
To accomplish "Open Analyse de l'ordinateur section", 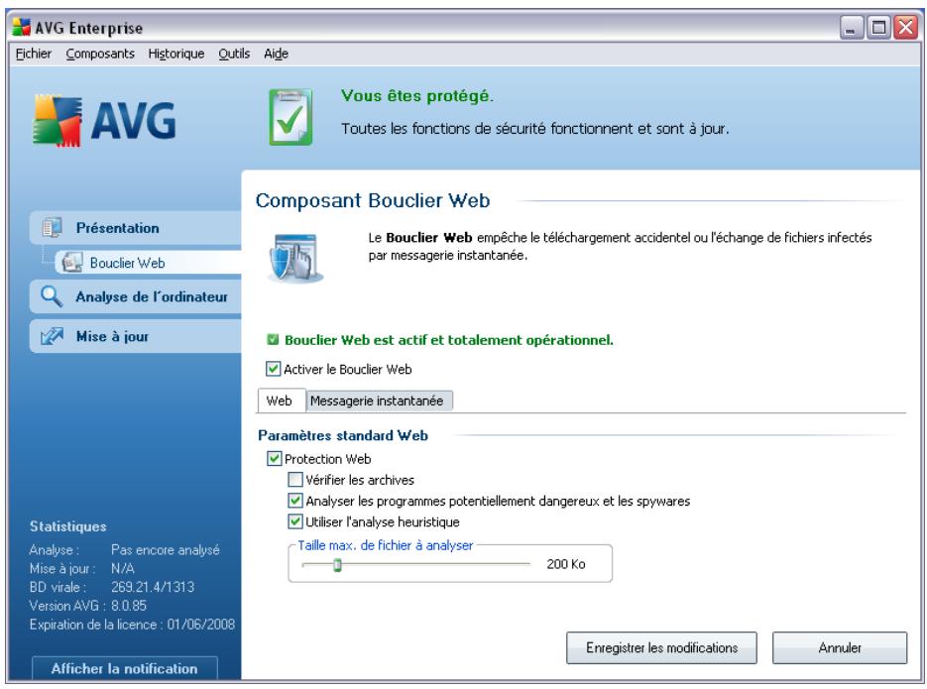I will click(x=136, y=296).
